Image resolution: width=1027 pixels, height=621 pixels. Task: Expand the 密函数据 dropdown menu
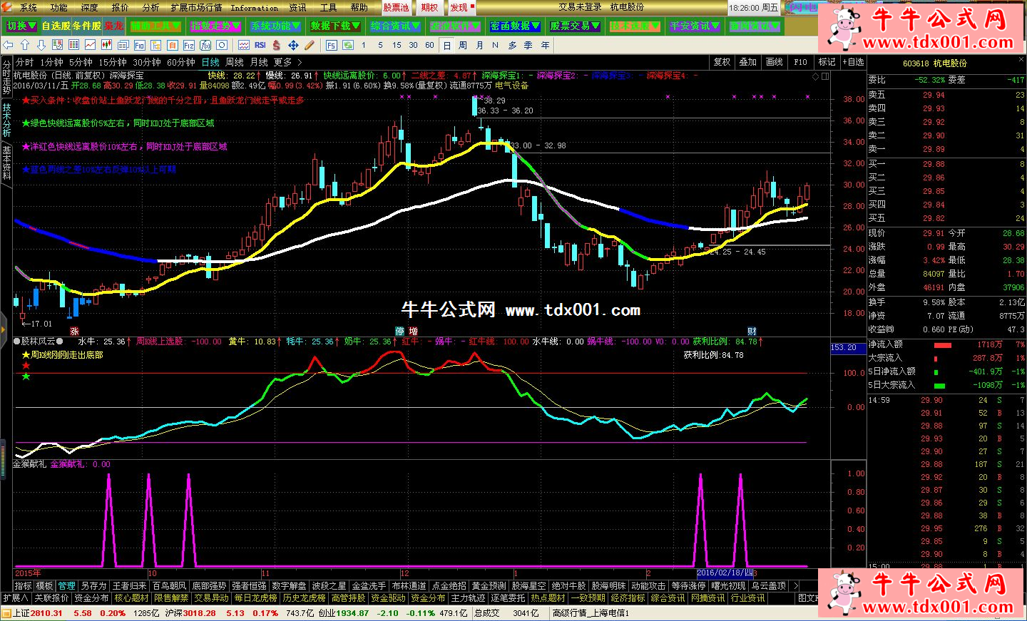tap(515, 26)
